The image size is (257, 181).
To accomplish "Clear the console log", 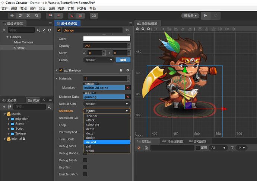I will click(139, 148).
